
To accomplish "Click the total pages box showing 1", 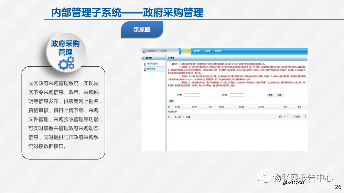I will (x=172, y=117).
